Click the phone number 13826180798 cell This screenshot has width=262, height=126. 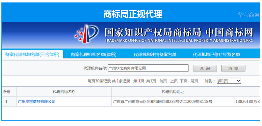pos(247,101)
